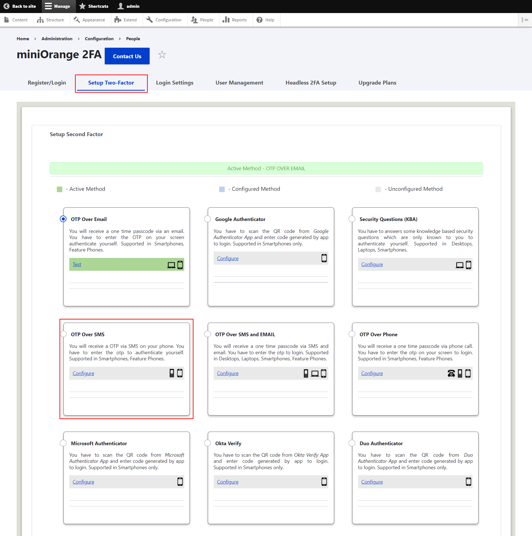Click the Back to site arrow icon
Viewport: 532px width, 536px height.
6,6
